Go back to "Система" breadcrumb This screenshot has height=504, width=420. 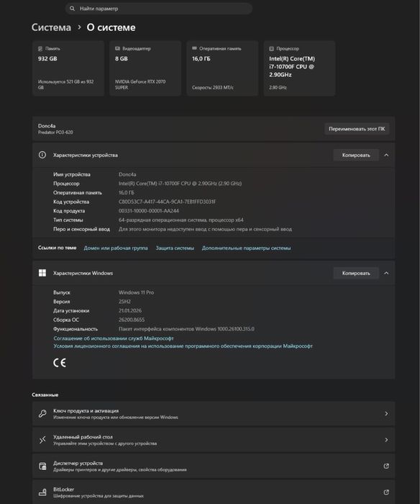point(51,27)
